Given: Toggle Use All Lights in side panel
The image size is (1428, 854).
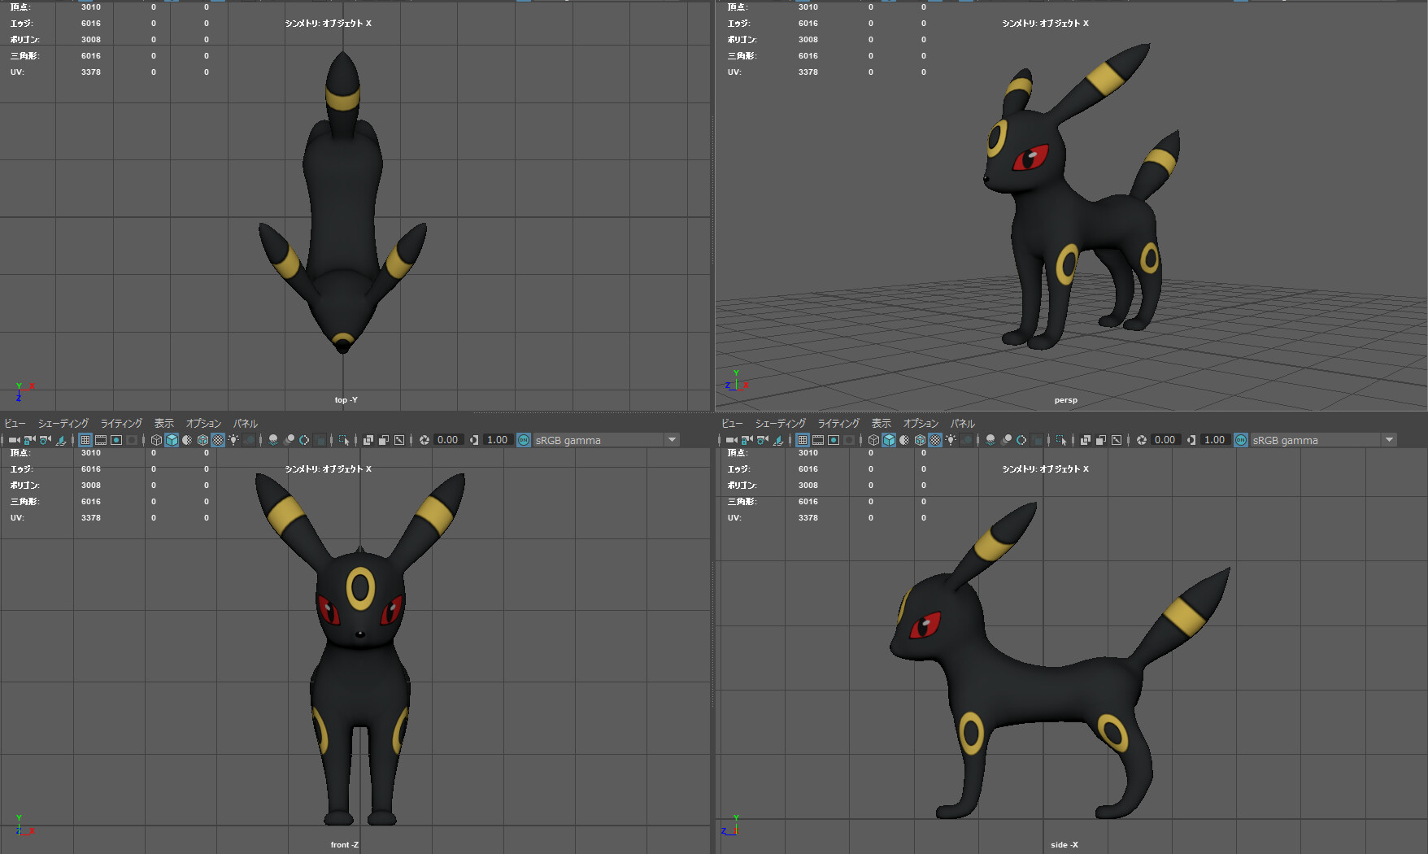Looking at the screenshot, I should click(951, 440).
